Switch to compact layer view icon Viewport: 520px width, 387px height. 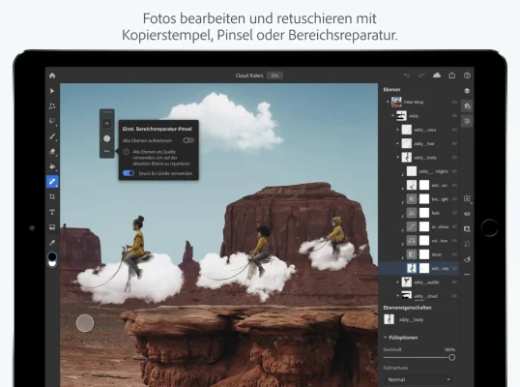pyautogui.click(x=467, y=91)
